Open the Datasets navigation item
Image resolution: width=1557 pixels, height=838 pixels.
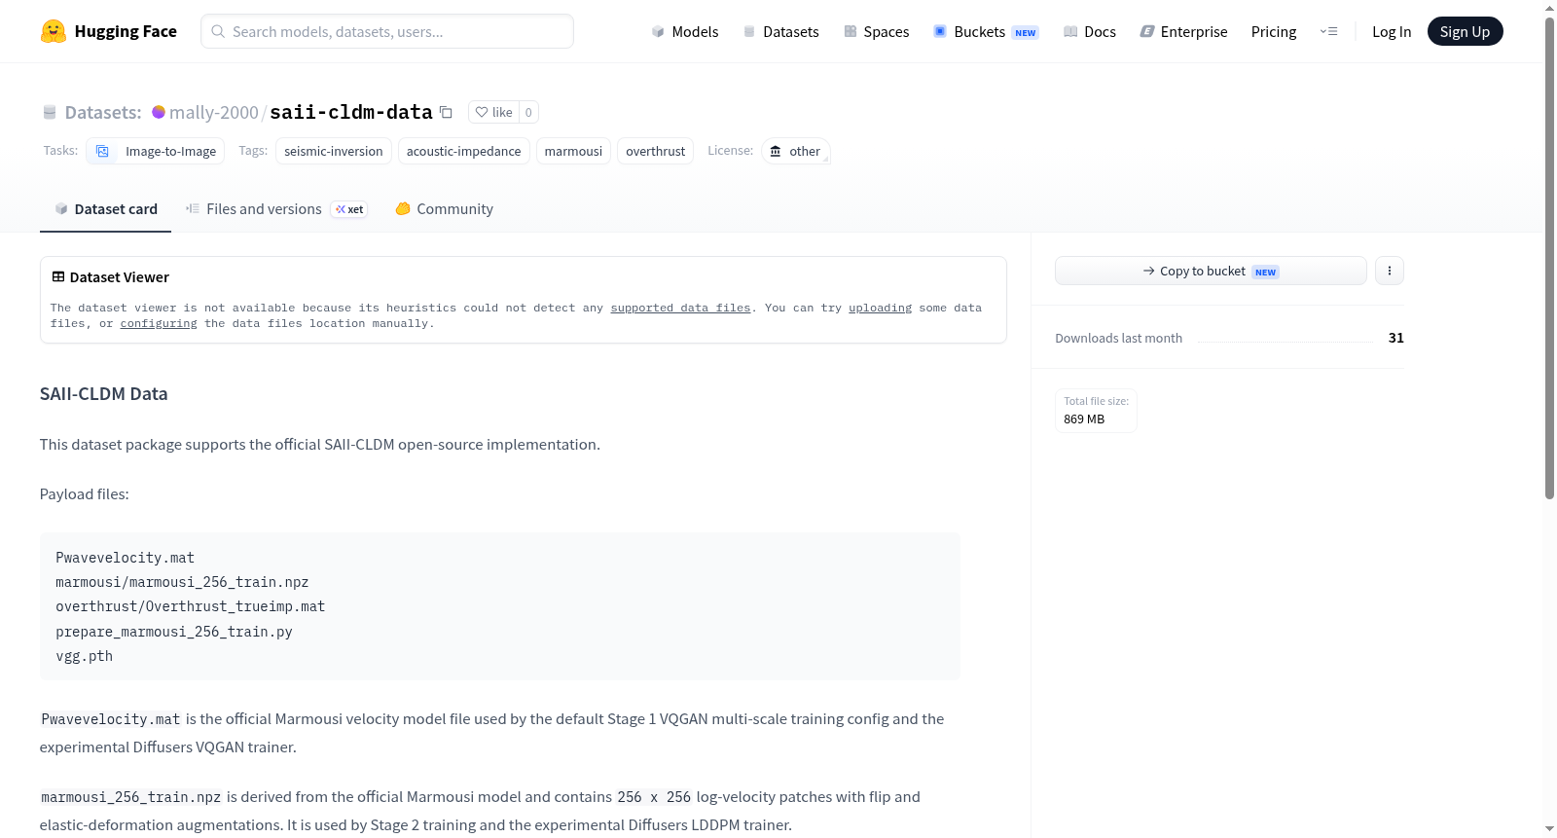pos(781,31)
